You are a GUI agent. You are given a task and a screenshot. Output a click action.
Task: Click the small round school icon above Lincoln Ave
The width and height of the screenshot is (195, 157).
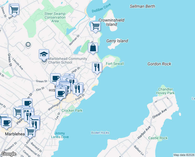(28, 44)
